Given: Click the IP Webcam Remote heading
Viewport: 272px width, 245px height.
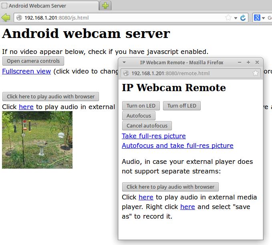Looking at the screenshot, I should click(x=174, y=88).
